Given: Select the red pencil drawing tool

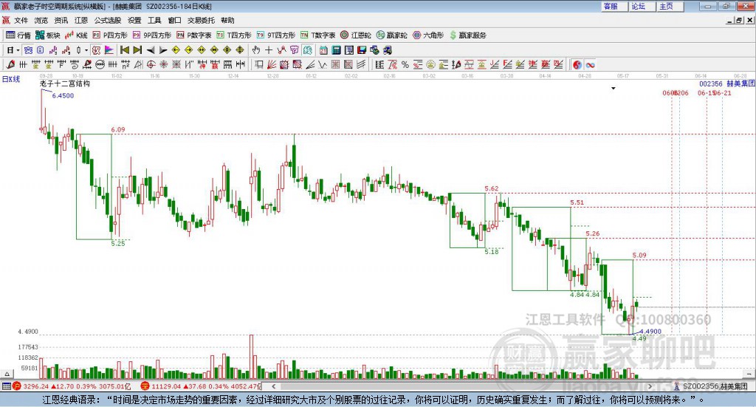Looking at the screenshot, I should pyautogui.click(x=10, y=64).
